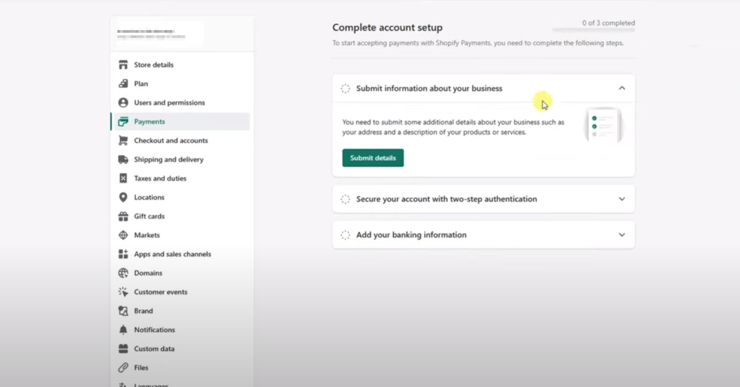The height and width of the screenshot is (387, 740).
Task: Click the setup completion progress bar
Action: tap(593, 31)
